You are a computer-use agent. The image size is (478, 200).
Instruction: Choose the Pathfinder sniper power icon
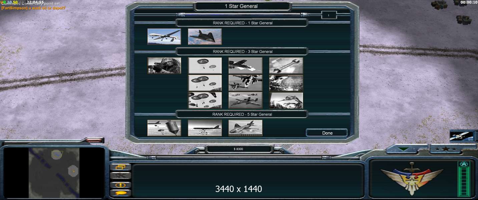click(164, 66)
